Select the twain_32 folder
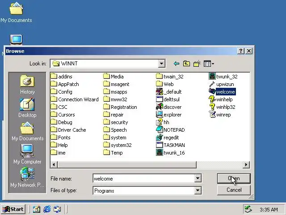The height and width of the screenshot is (215, 286). tap(170, 77)
